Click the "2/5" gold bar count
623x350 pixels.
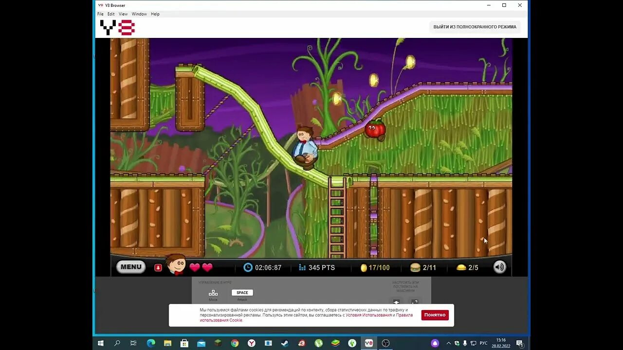pyautogui.click(x=473, y=267)
